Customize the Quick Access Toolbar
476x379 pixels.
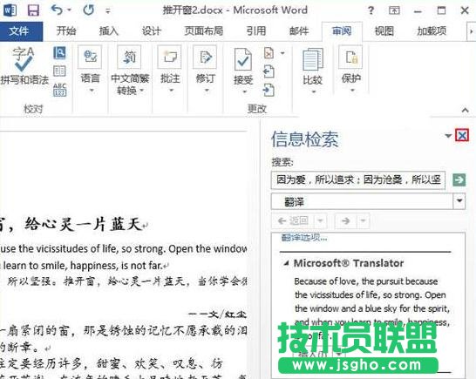(x=108, y=11)
